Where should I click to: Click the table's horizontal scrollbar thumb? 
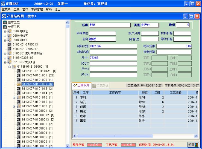(115, 136)
